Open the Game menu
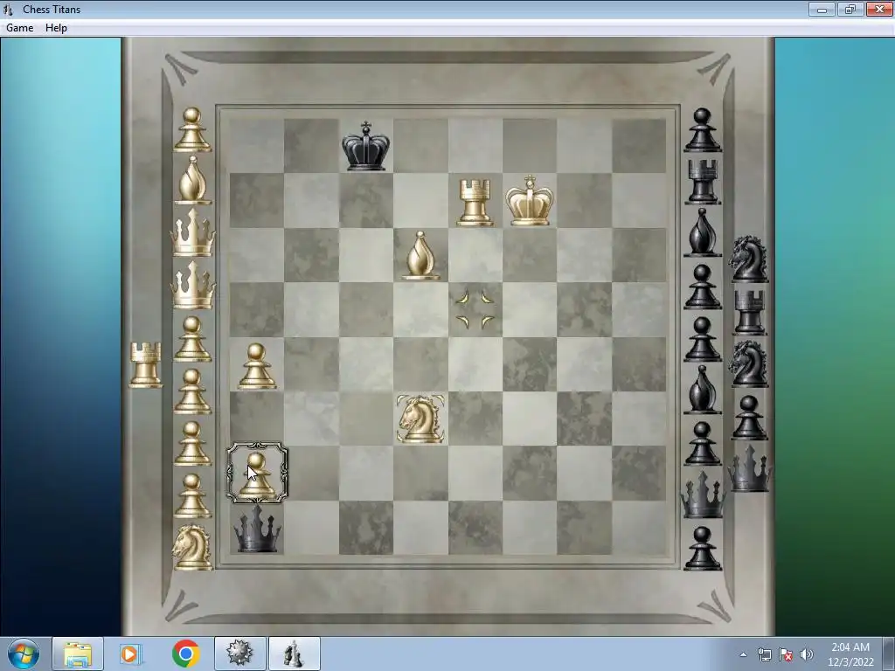Image resolution: width=895 pixels, height=671 pixels. coord(19,27)
